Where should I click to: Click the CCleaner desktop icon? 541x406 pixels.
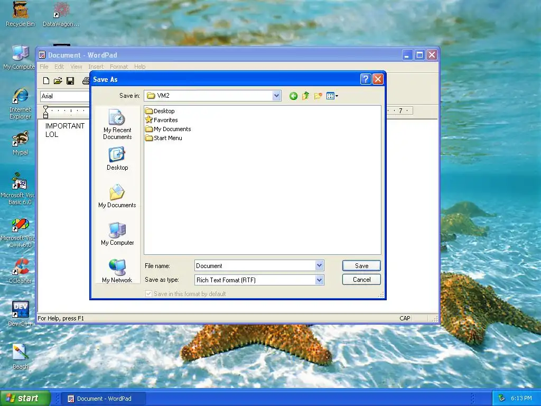(21, 271)
